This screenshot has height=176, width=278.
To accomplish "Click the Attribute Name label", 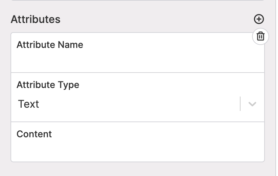I will [x=50, y=45].
